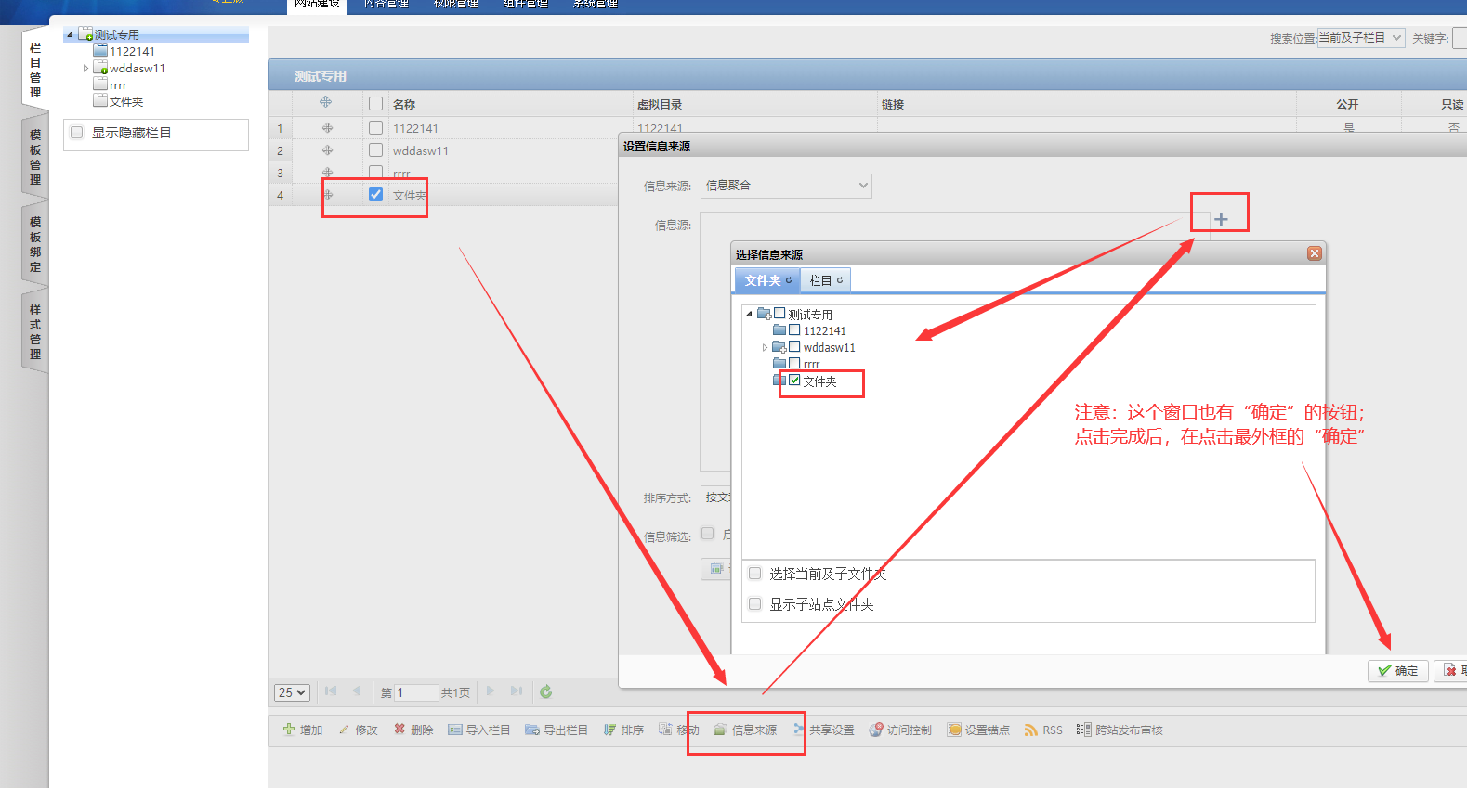Viewport: 1467px width, 788px height.
Task: Open the page size dropdown showing 25
Action: pos(292,692)
